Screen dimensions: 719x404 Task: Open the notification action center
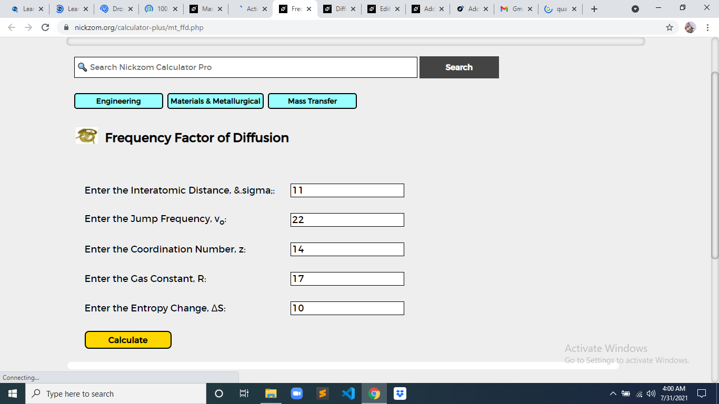click(701, 393)
